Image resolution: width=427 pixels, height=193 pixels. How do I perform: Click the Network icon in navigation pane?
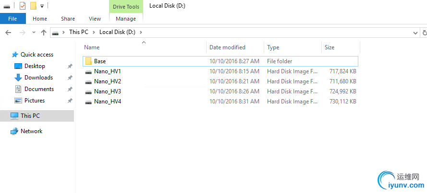click(x=14, y=131)
